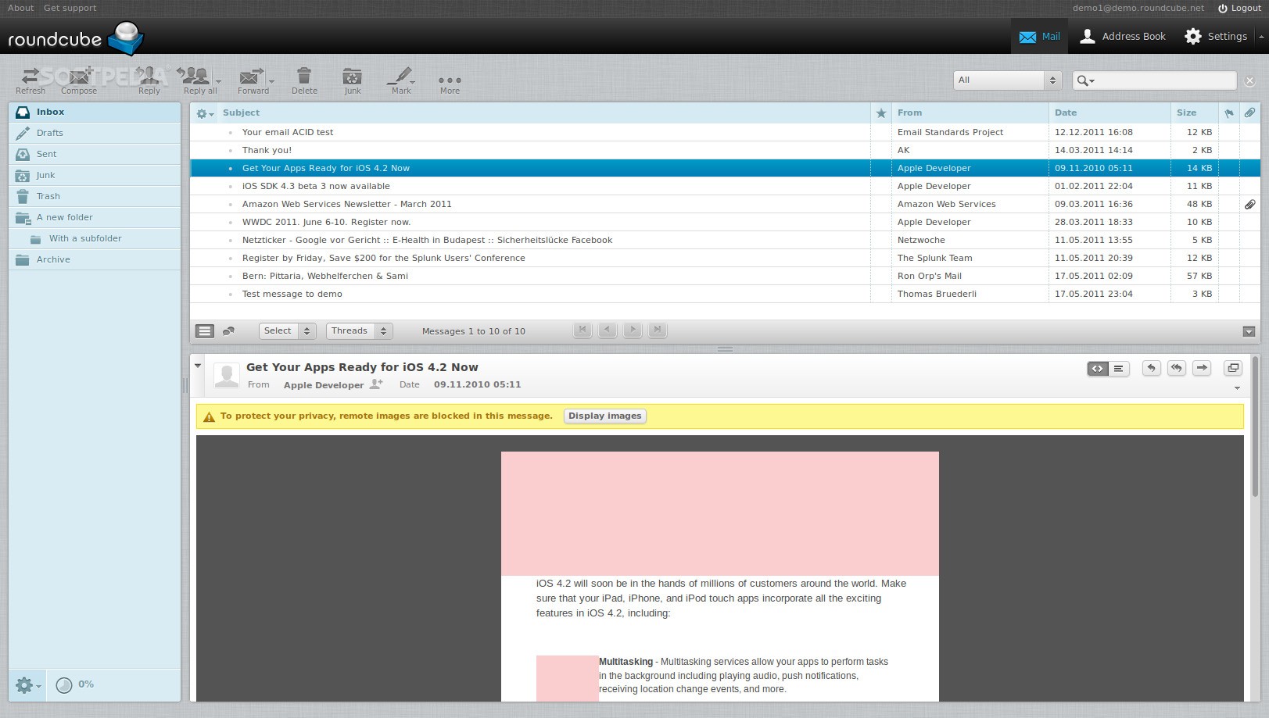
Task: Compose a new message
Action: point(79,80)
